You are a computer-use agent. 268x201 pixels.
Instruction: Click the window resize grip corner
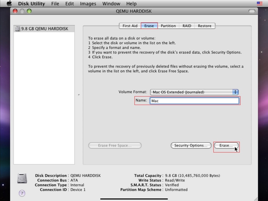(256, 199)
